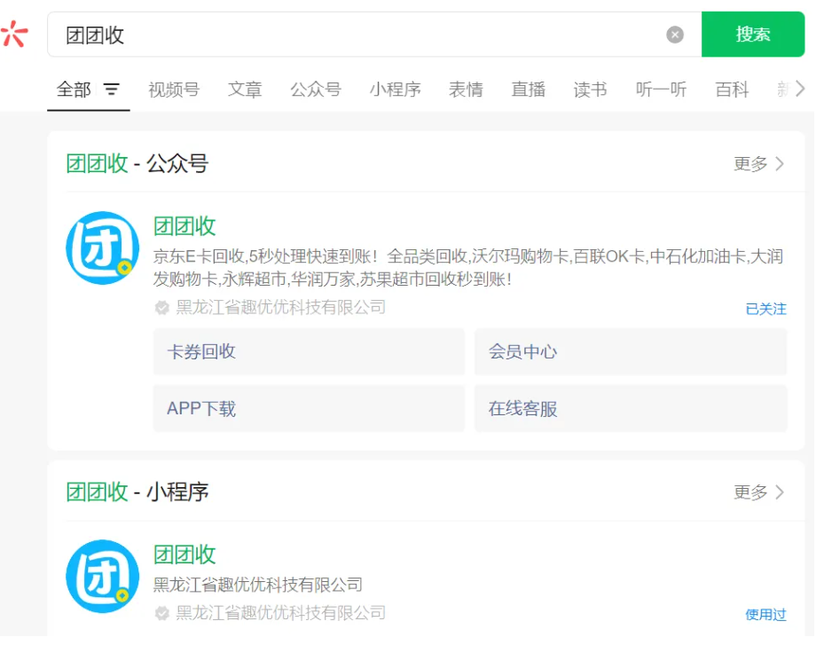
Task: Open the 团团收 mini program avatar
Action: click(103, 577)
